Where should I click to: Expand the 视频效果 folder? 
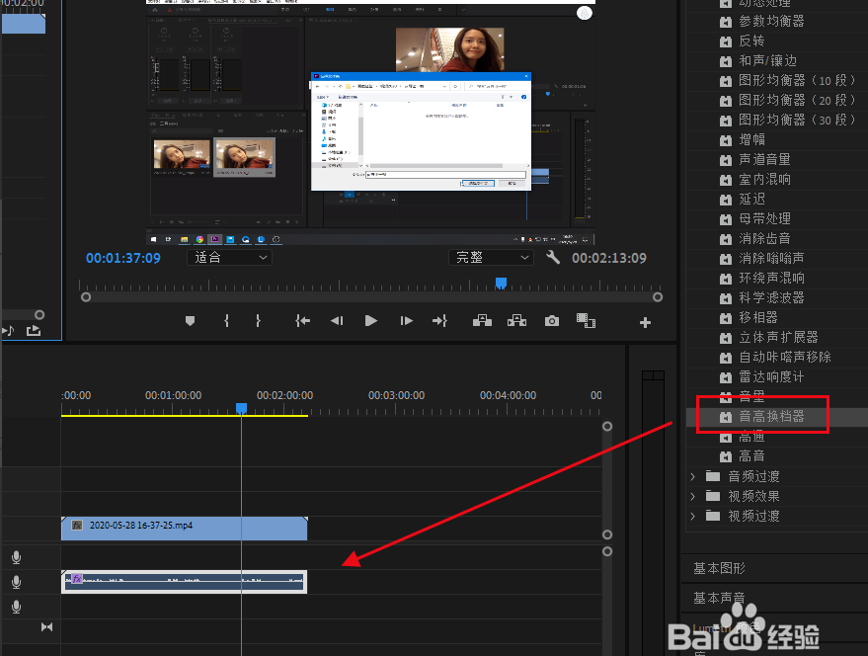pos(754,496)
